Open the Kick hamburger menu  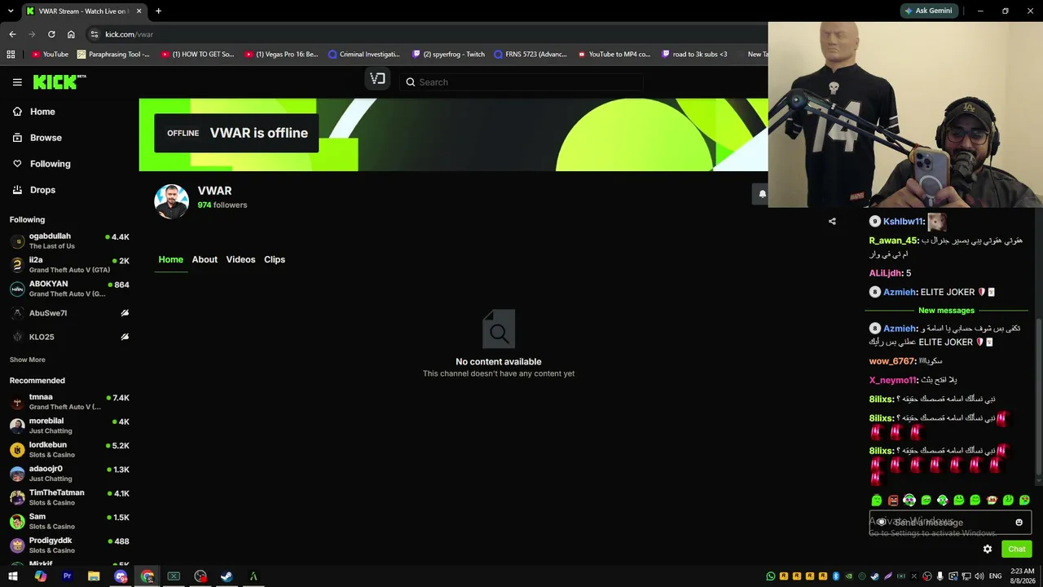(17, 82)
